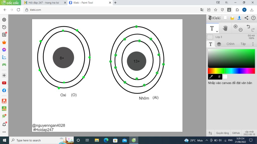Open Messenger from sidebar
The width and height of the screenshot is (257, 144).
pyautogui.click(x=4, y=50)
